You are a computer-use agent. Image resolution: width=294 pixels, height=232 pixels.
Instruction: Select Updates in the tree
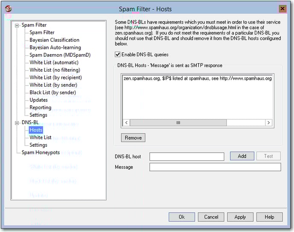click(38, 100)
